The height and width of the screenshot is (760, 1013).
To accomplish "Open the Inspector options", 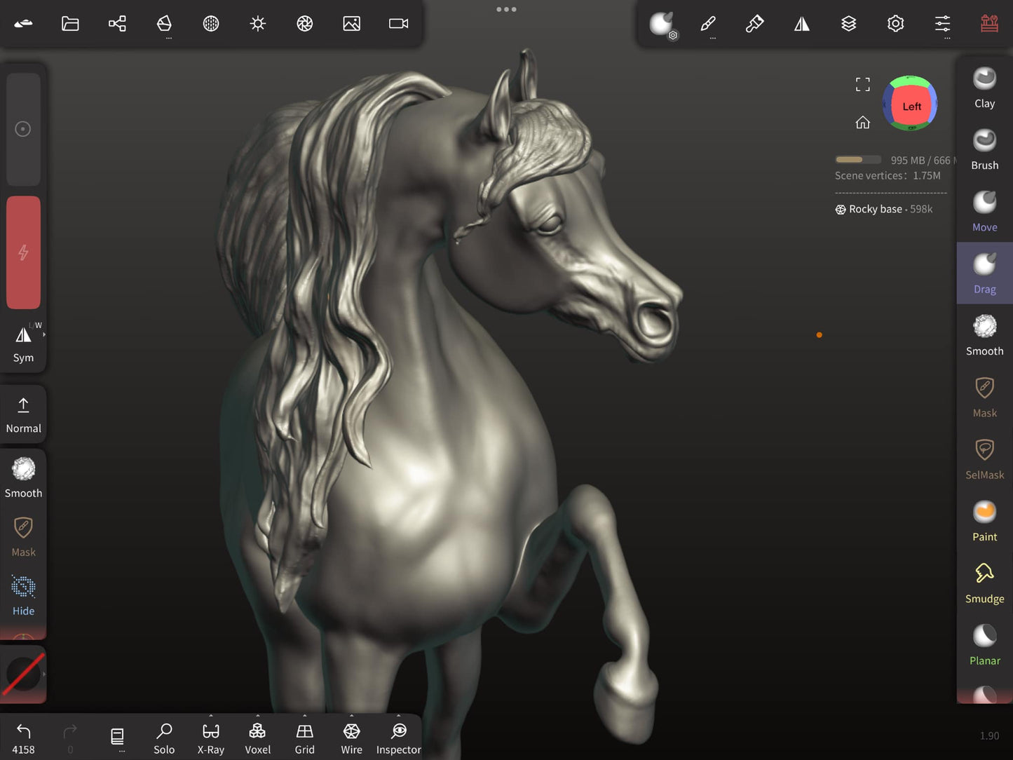I will click(x=398, y=738).
